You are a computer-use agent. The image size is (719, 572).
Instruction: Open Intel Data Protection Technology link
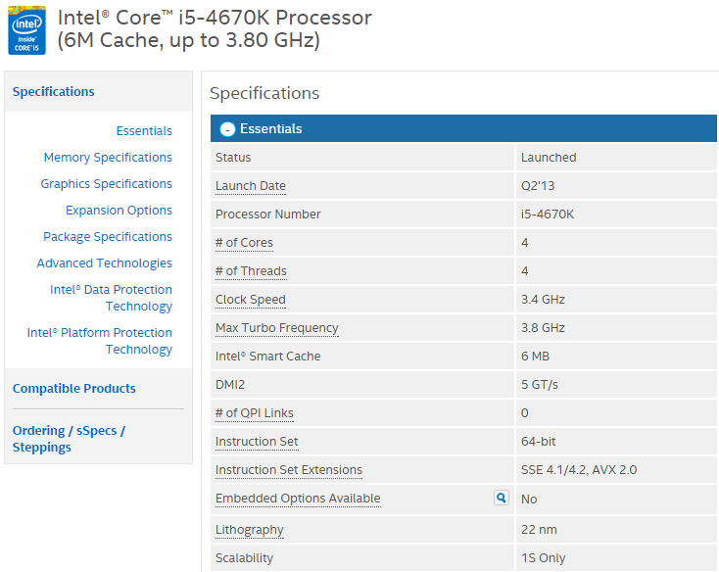pos(111,298)
